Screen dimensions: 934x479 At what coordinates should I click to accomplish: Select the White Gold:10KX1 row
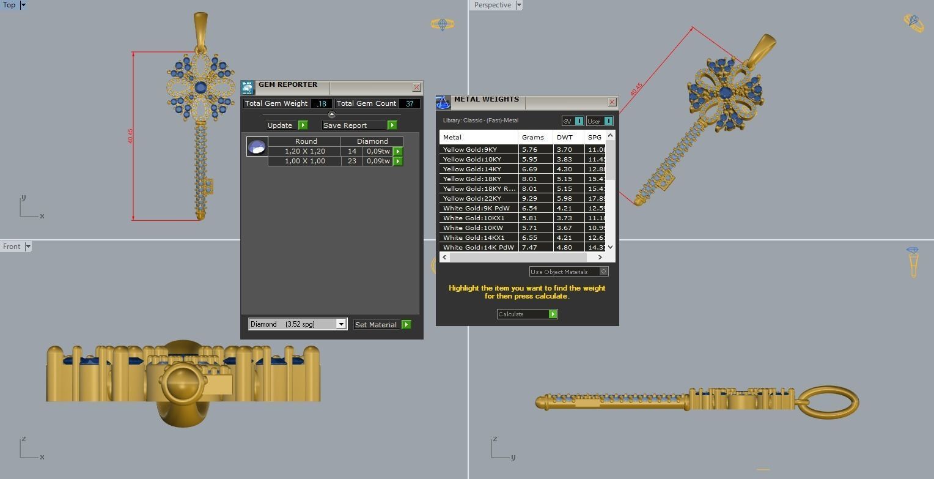click(x=523, y=218)
